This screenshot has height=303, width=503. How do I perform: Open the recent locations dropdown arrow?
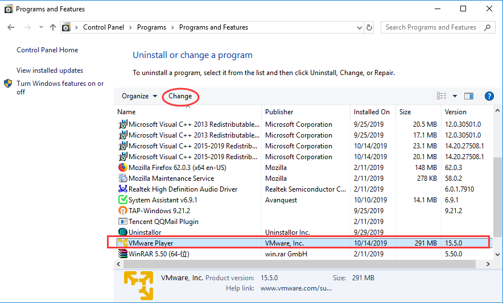pyautogui.click(x=41, y=27)
